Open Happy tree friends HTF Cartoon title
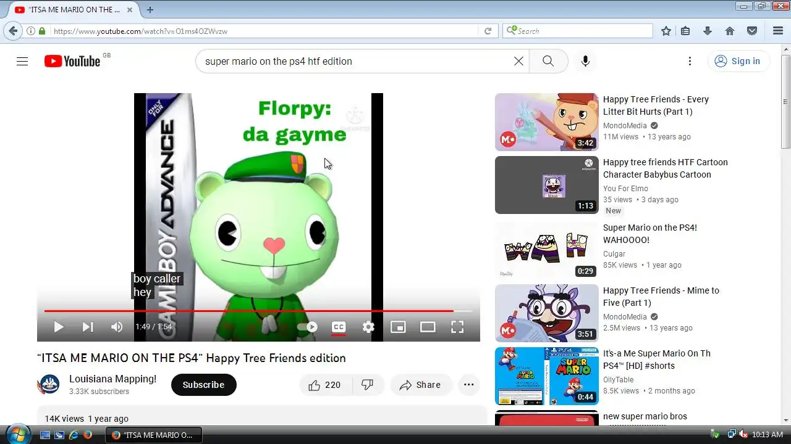The image size is (791, 444). pyautogui.click(x=665, y=168)
